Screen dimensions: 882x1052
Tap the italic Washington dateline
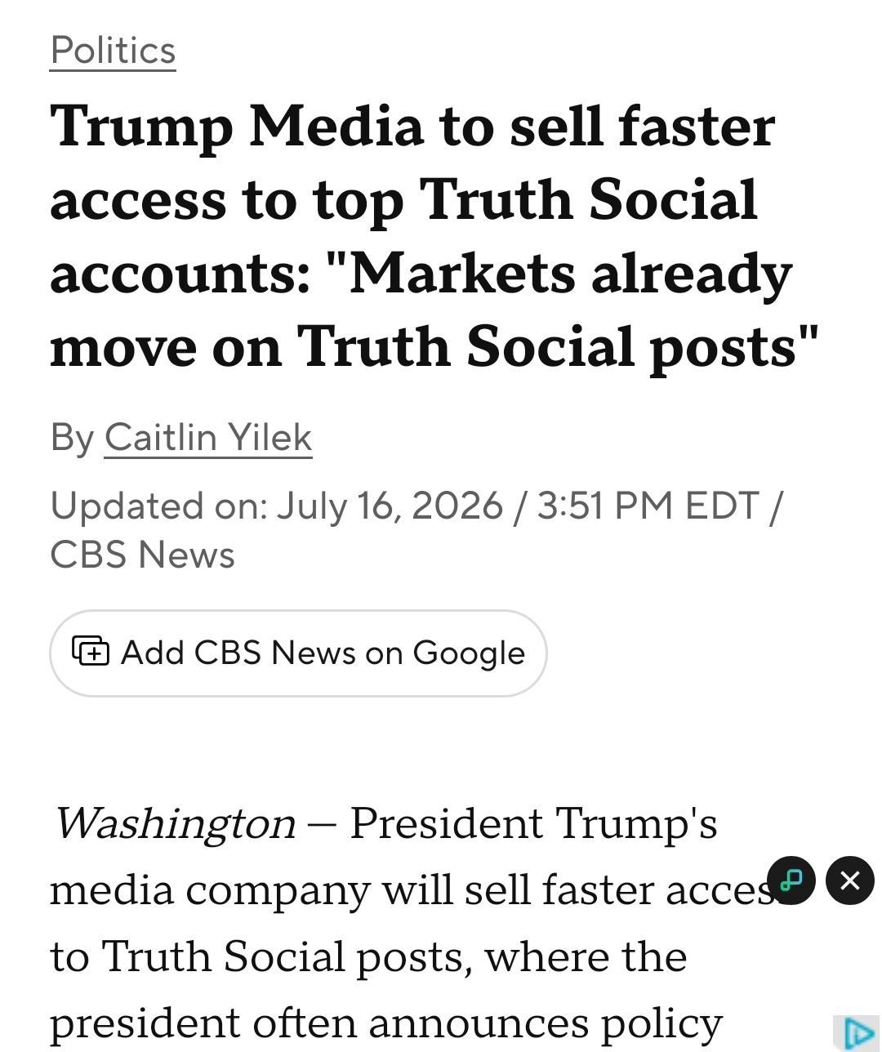(173, 823)
